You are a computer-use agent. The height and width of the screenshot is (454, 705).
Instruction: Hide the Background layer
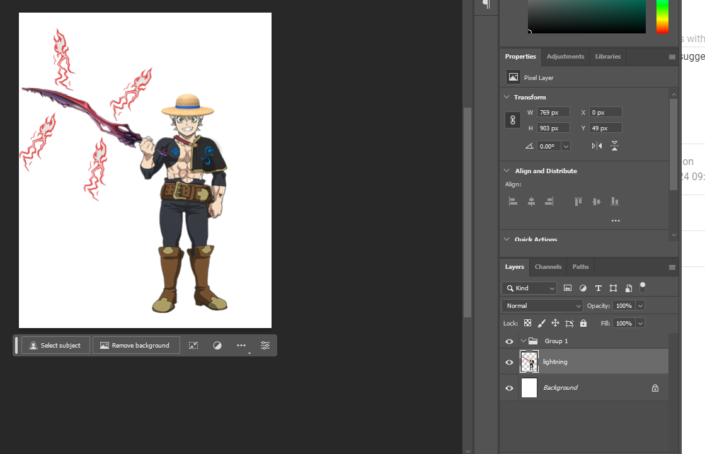tap(510, 388)
